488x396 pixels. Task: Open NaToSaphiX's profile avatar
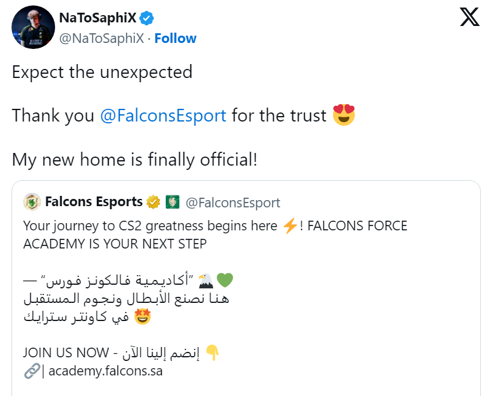pyautogui.click(x=33, y=27)
